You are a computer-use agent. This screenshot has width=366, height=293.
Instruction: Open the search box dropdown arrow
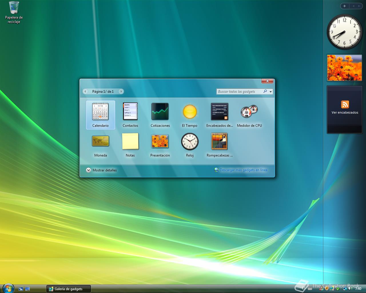click(270, 92)
